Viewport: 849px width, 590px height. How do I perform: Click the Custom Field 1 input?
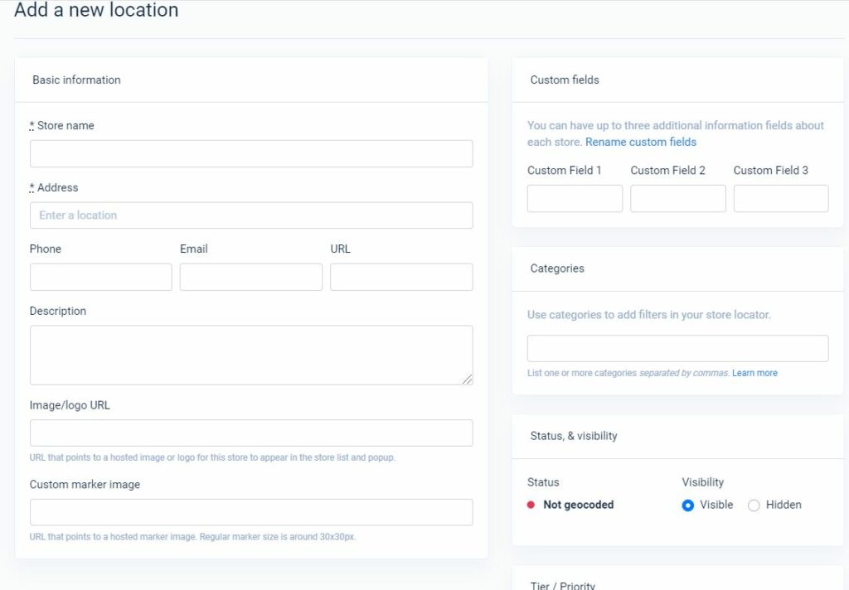tap(575, 198)
